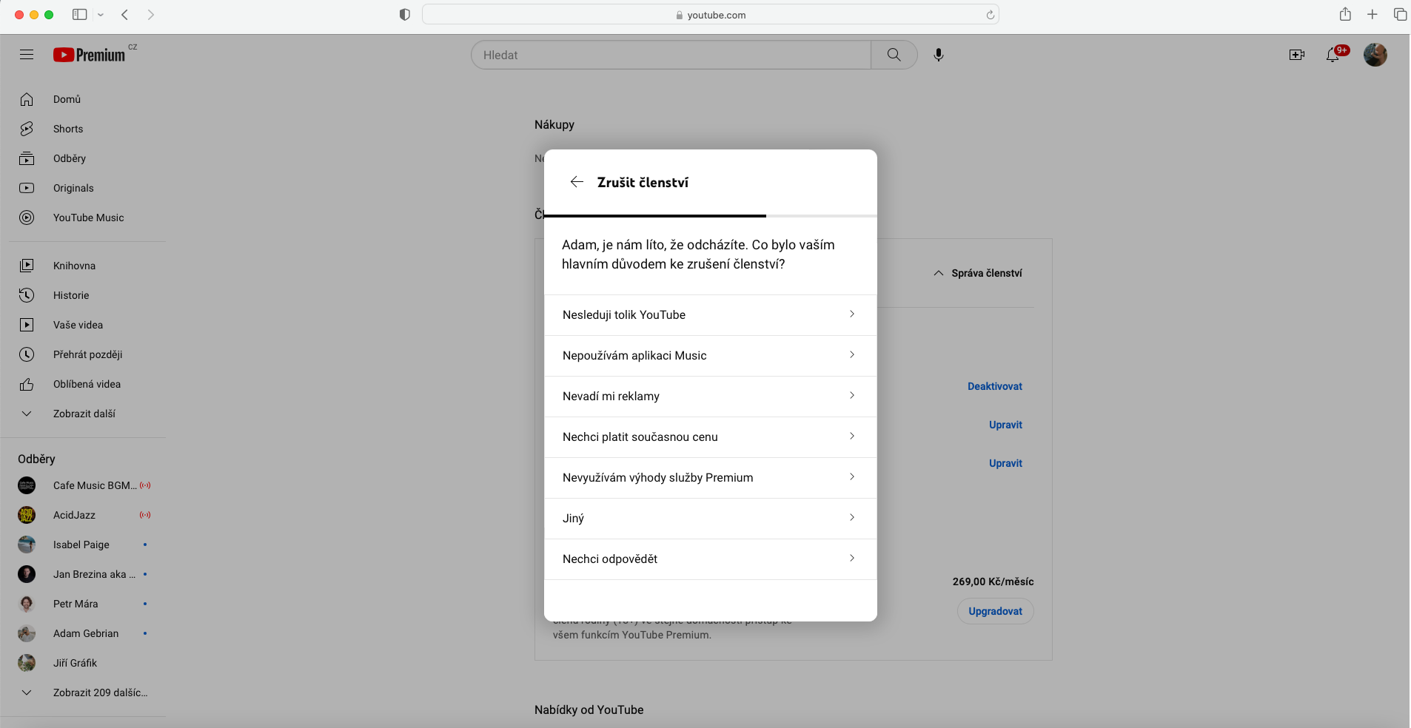The height and width of the screenshot is (728, 1411).
Task: Open the account avatar menu
Action: (x=1375, y=55)
